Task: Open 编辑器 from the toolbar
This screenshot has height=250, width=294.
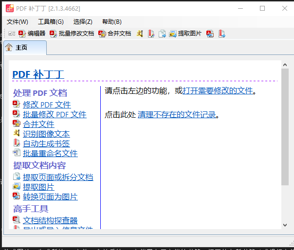Action: click(x=32, y=34)
